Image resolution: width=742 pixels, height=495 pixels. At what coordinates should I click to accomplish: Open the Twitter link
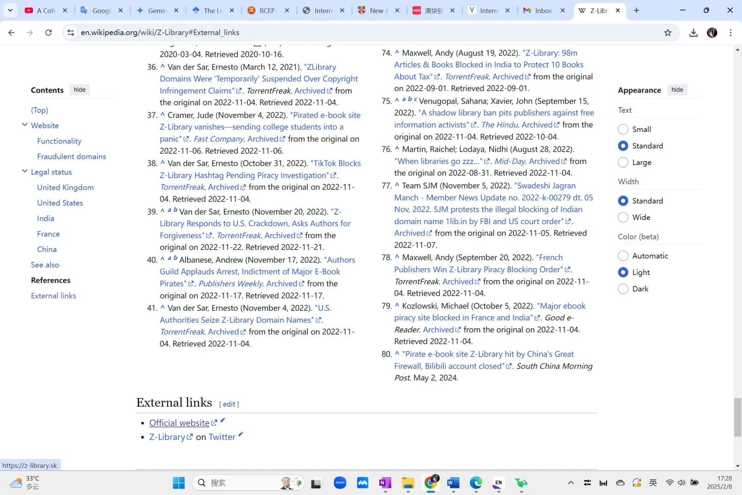click(222, 437)
